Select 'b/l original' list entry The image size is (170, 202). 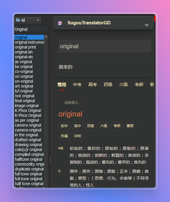[29, 91]
